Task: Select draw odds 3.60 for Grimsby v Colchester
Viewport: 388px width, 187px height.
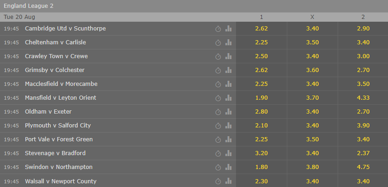Action: [x=313, y=70]
